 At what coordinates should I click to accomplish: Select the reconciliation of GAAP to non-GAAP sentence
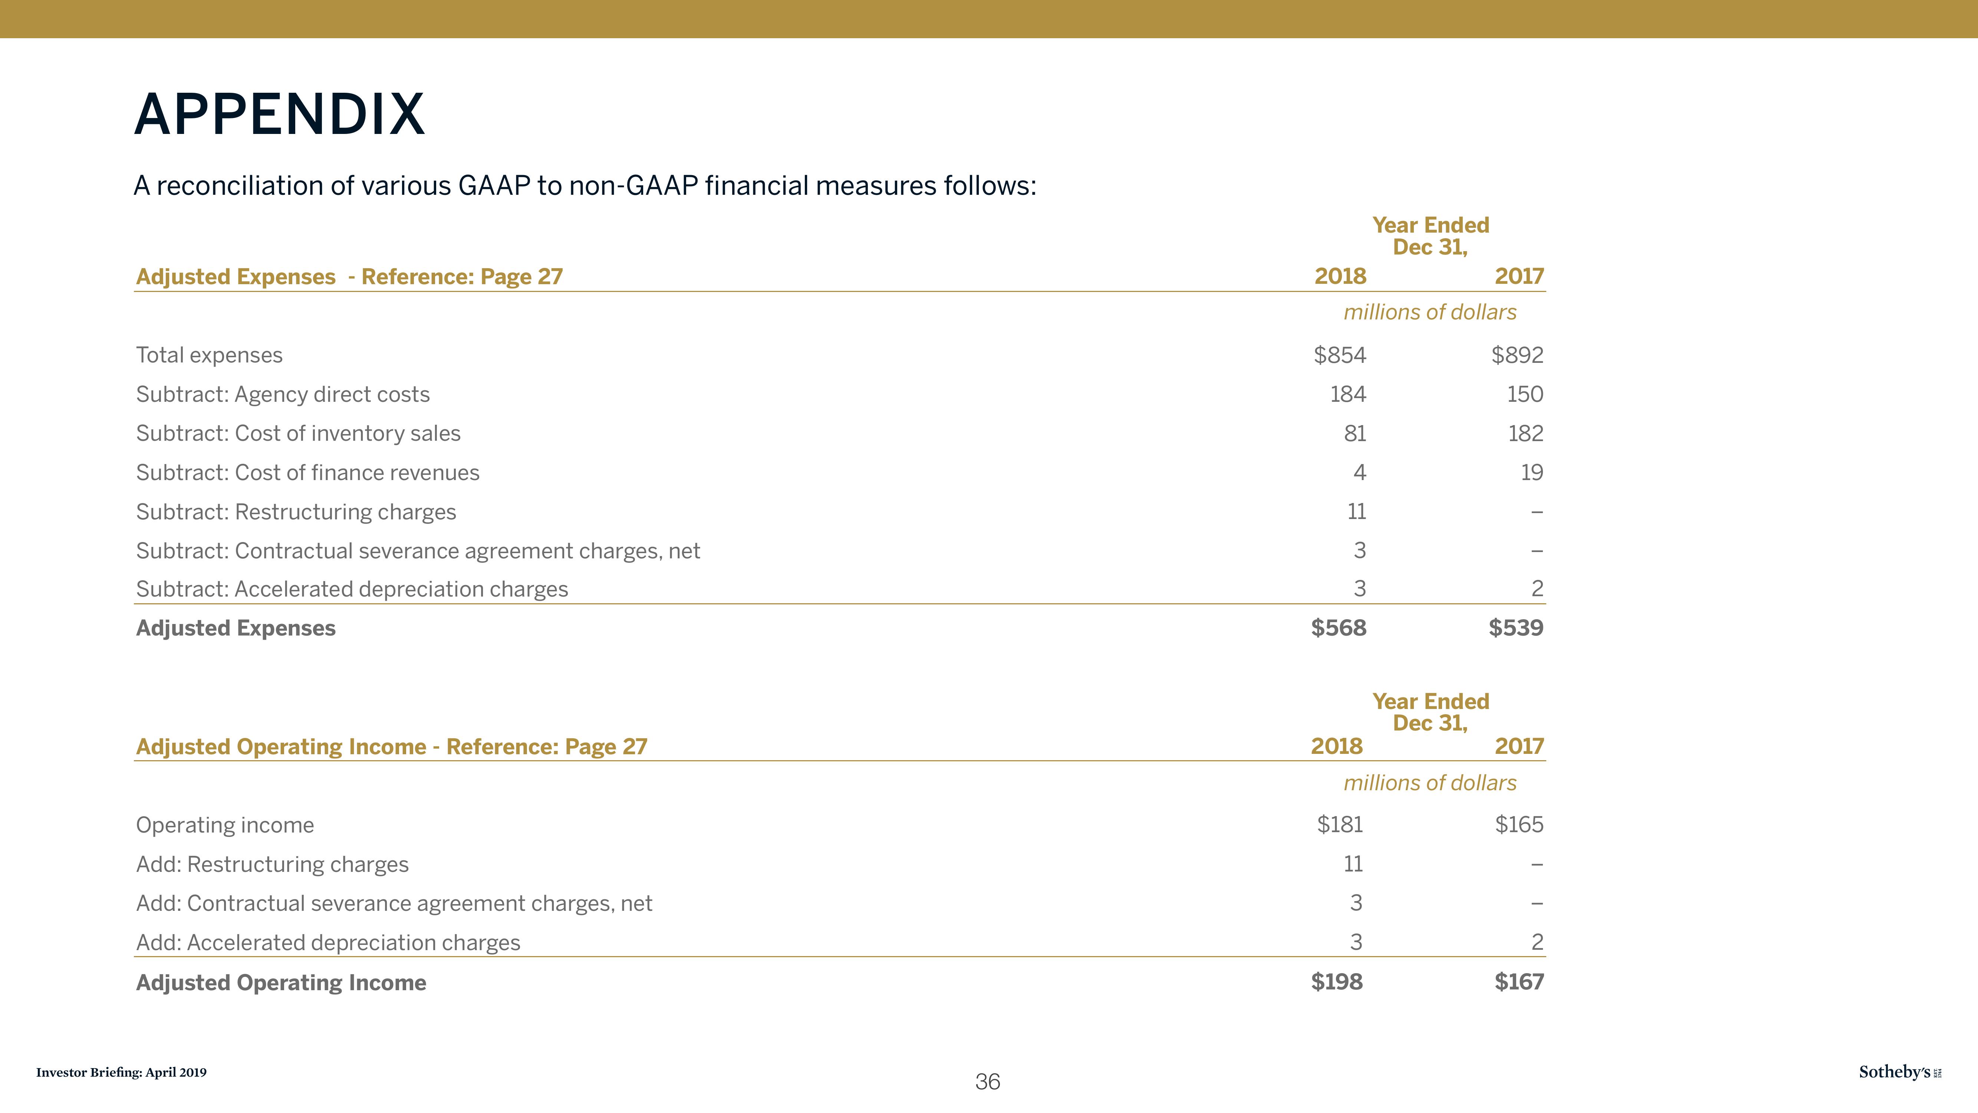pyautogui.click(x=585, y=186)
